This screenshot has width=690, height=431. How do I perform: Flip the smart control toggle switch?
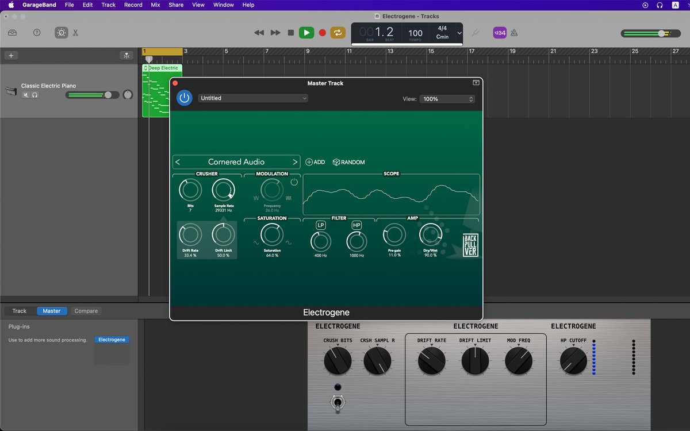338,402
